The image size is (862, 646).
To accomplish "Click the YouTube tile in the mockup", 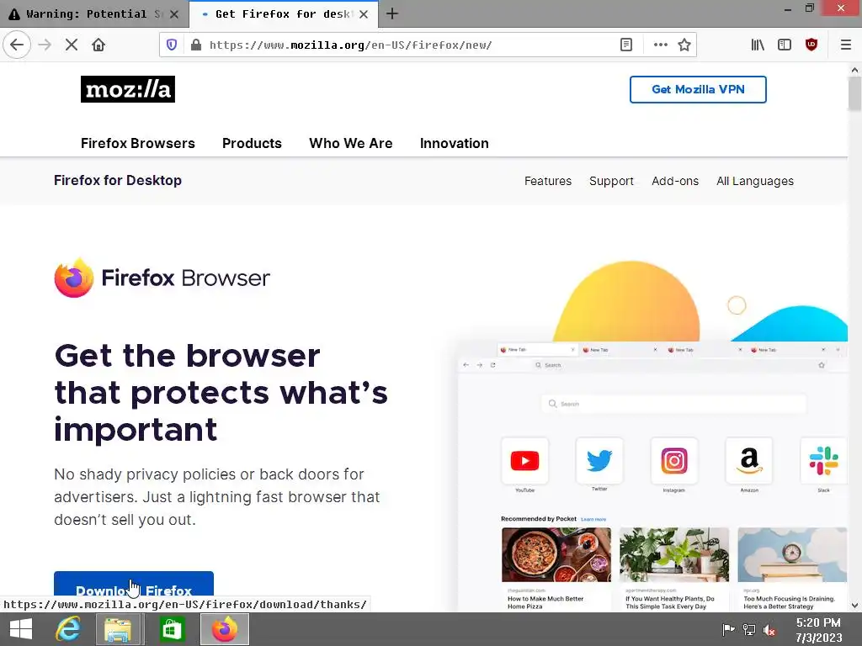I will (524, 461).
